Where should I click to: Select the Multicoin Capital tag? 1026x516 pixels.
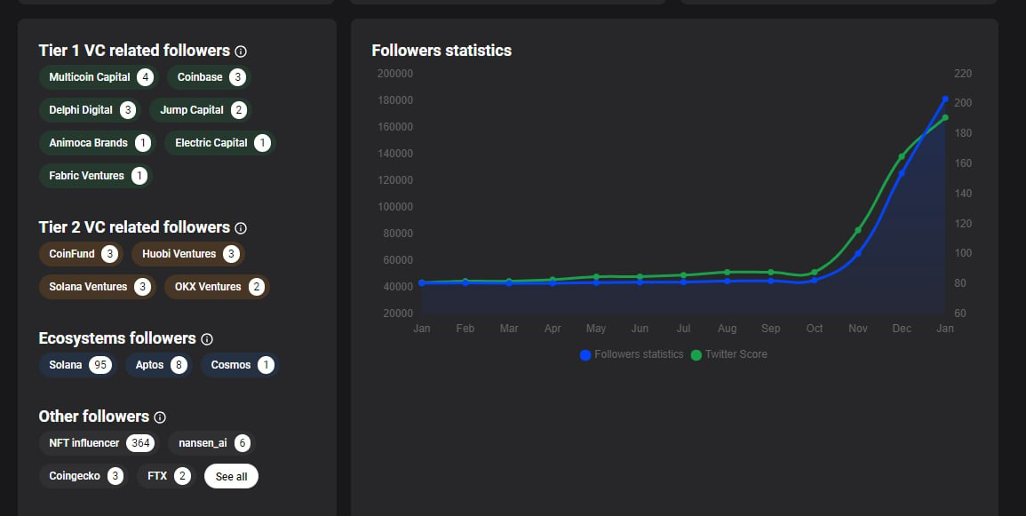tap(99, 77)
